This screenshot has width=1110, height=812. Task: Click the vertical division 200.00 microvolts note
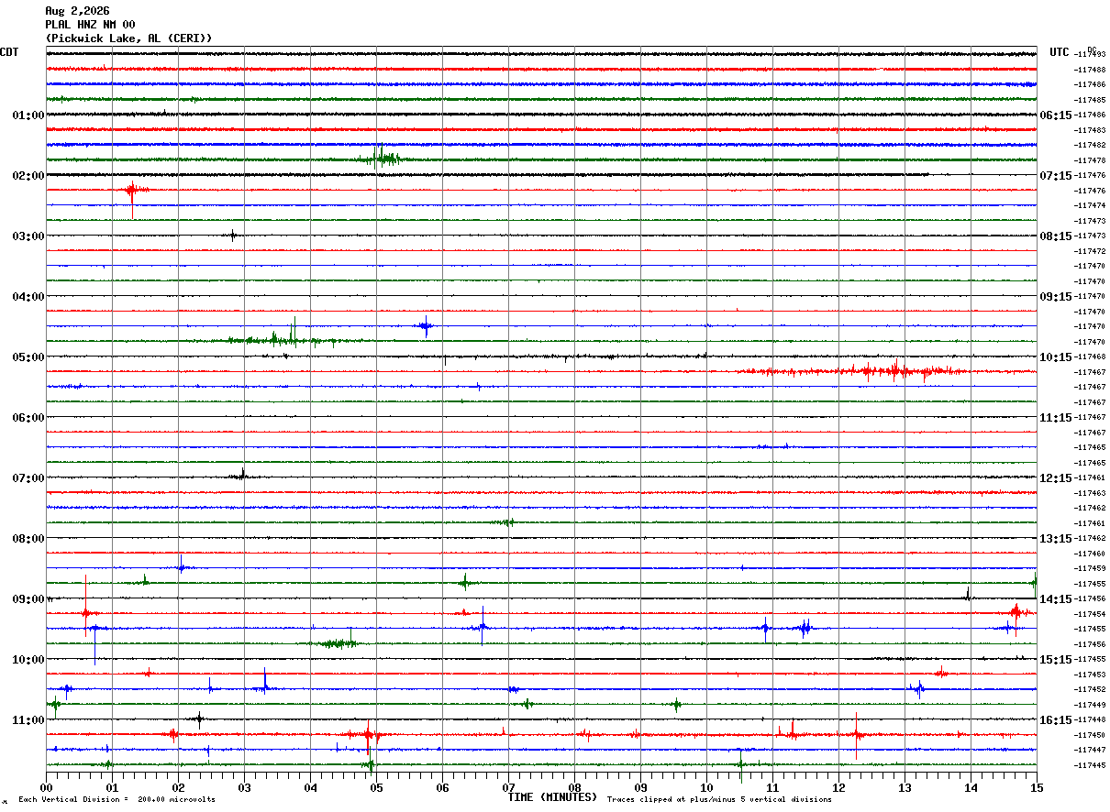117,800
